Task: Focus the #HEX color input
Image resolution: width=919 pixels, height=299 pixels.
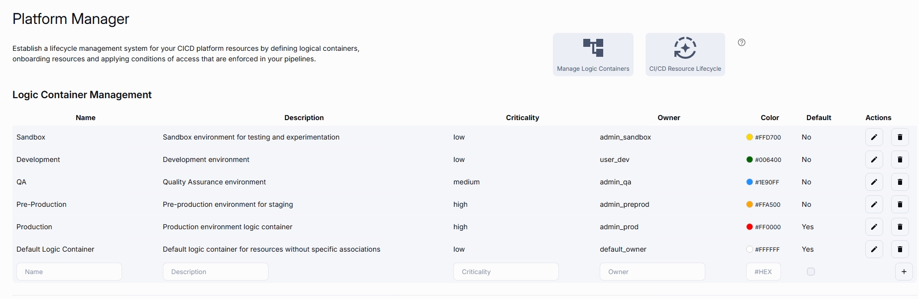Action: point(763,272)
